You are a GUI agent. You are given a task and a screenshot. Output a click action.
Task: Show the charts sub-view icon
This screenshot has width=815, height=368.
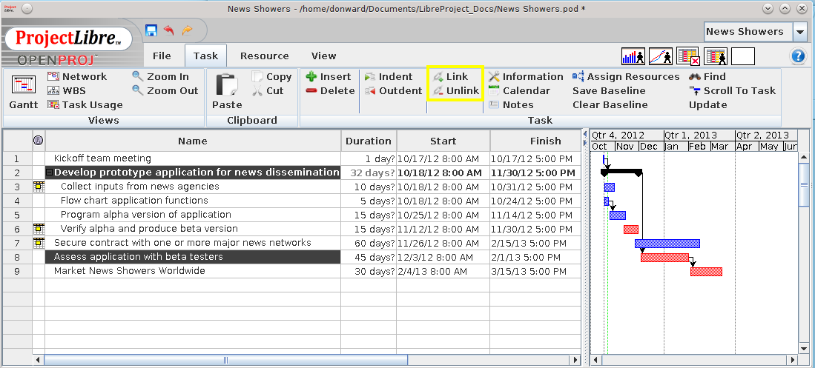(660, 56)
